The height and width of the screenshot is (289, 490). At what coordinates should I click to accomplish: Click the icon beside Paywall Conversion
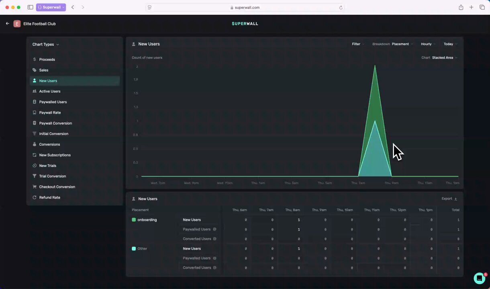[x=35, y=123]
